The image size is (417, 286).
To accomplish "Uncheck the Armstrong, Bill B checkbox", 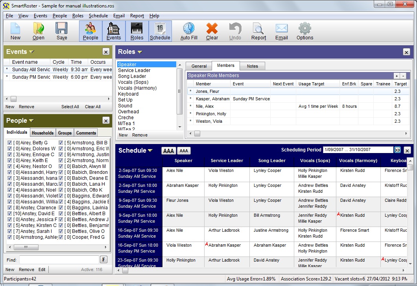I will point(61,143).
